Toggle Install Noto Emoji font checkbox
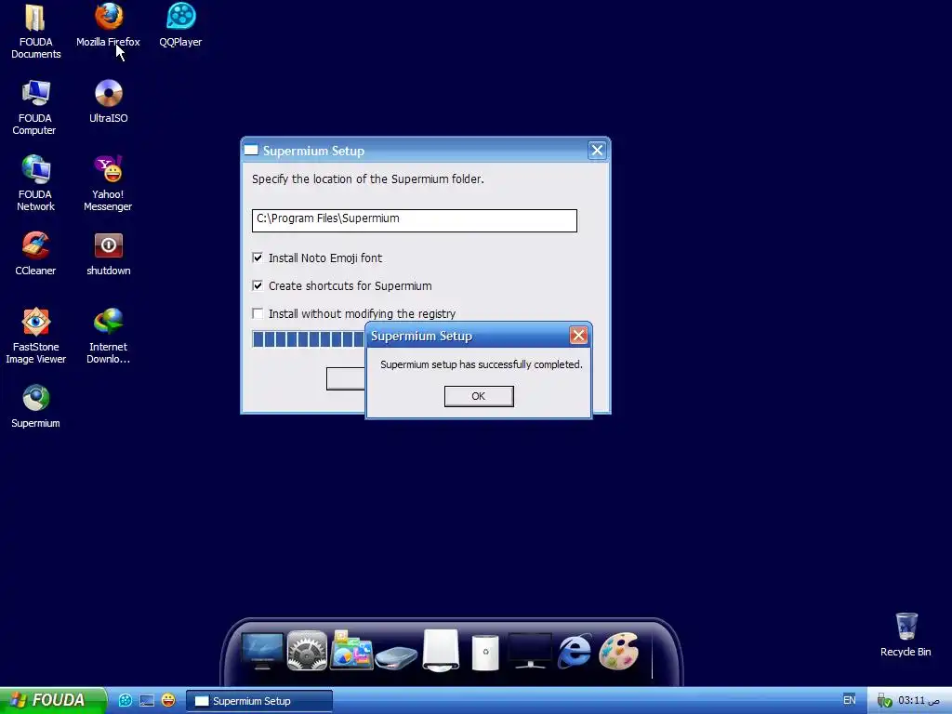The height and width of the screenshot is (714, 952). tap(258, 258)
